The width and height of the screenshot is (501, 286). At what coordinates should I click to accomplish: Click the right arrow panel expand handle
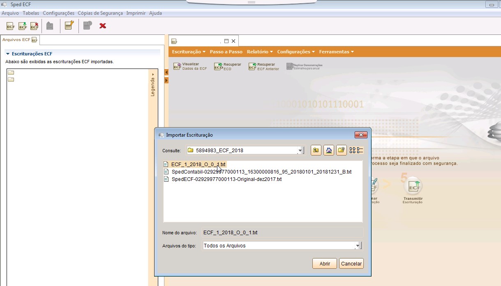[166, 80]
